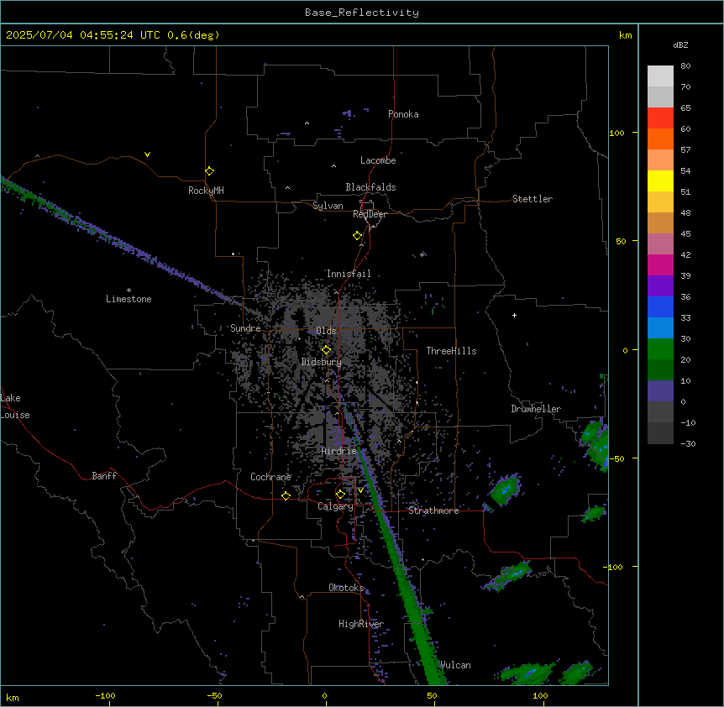Click the Drumheller city label
The width and height of the screenshot is (724, 707).
click(x=536, y=409)
